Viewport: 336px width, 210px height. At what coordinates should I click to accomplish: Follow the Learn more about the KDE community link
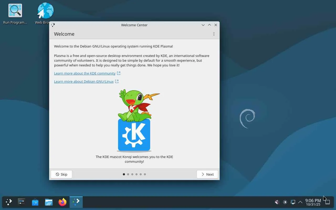[85, 73]
